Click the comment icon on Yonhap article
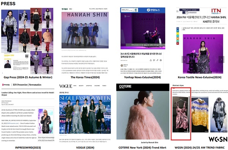 pyautogui.click(x=154, y=60)
